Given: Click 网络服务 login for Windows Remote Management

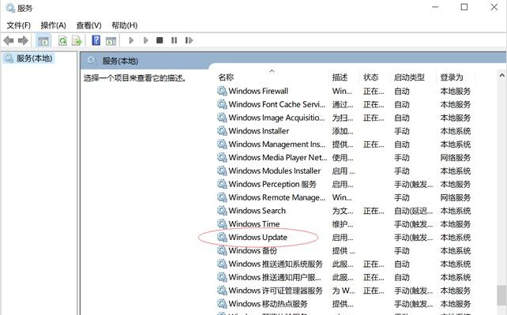Looking at the screenshot, I should (455, 197).
